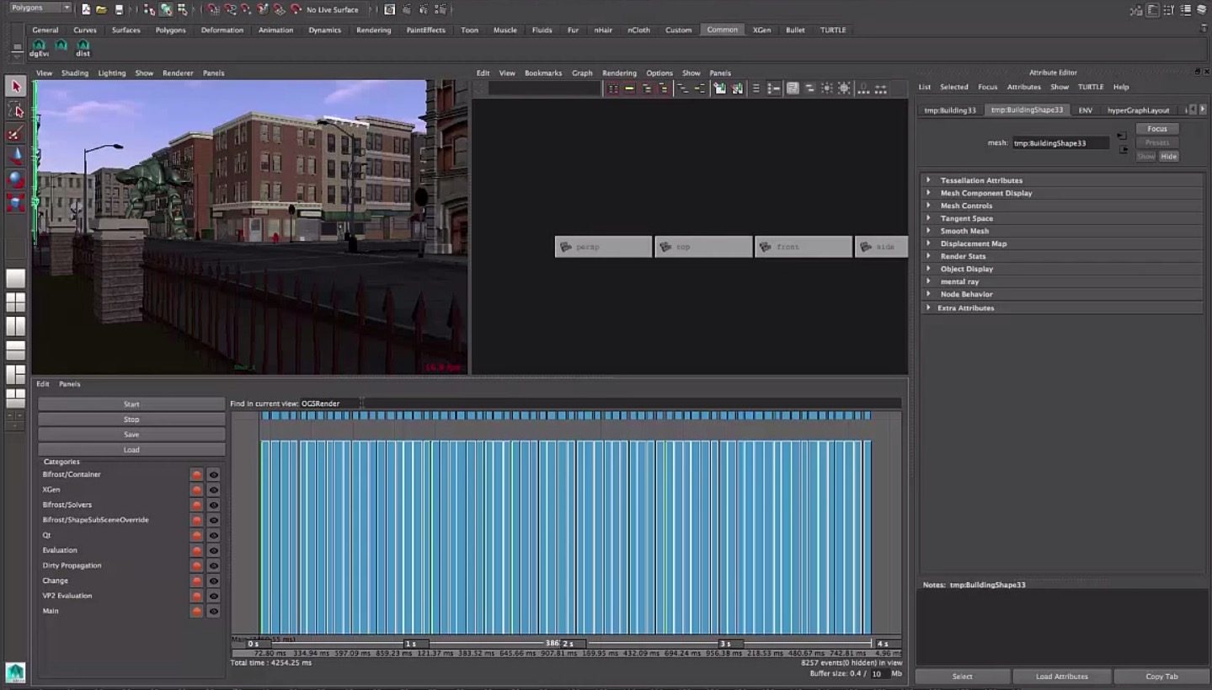Enable select by hierarchy mode icon
This screenshot has height=690, width=1212.
pyautogui.click(x=150, y=9)
